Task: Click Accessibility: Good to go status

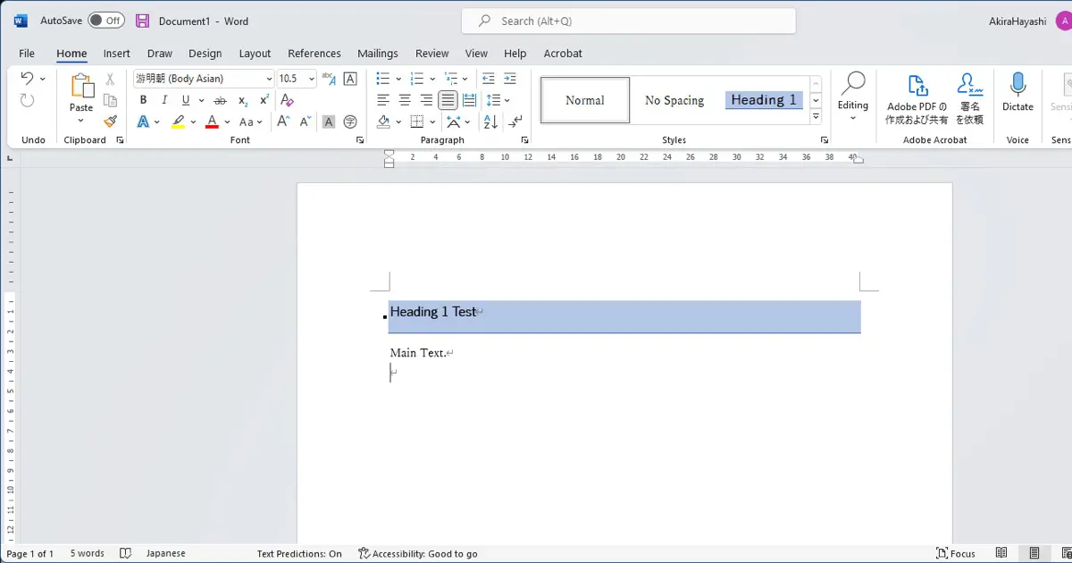Action: tap(418, 554)
